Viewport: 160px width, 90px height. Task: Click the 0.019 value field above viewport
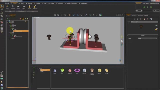click(x=119, y=15)
